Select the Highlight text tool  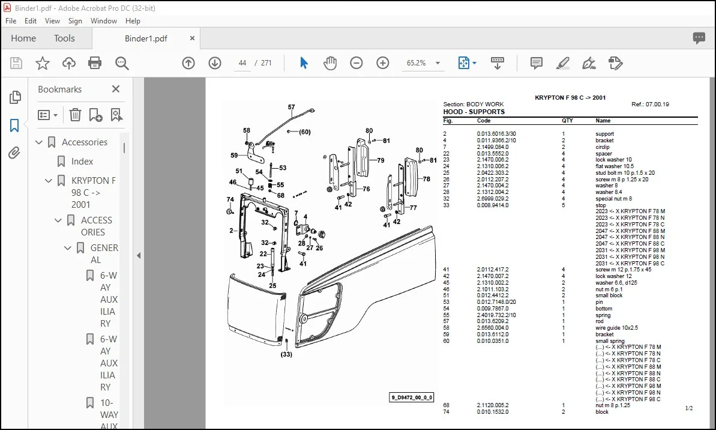tap(562, 63)
